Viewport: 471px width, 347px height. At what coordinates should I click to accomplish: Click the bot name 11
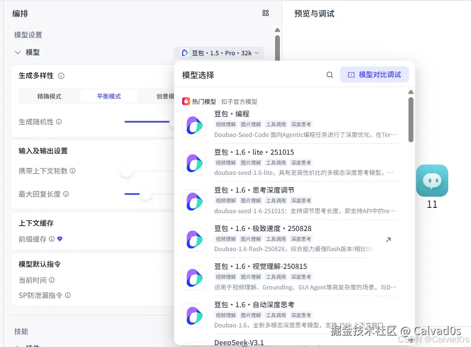point(432,204)
